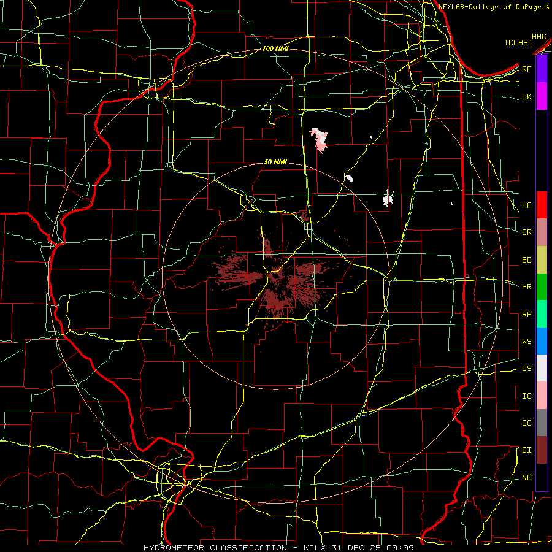This screenshot has height=552, width=552.
Task: Click the magenta UK legend color swatch
Action: (x=542, y=96)
